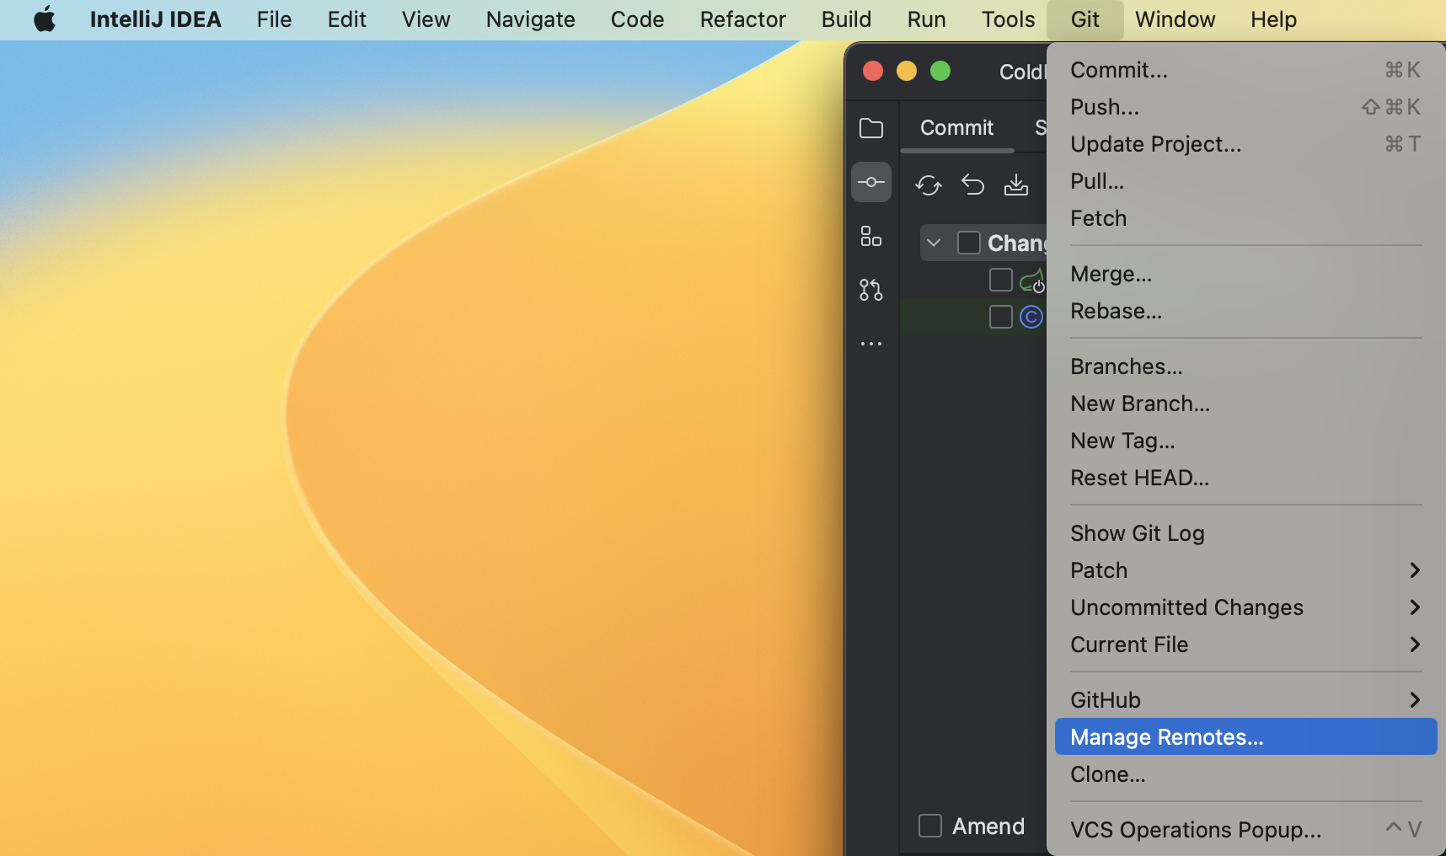This screenshot has height=856, width=1446.
Task: Select VCS Operations Popup... menu item
Action: [1245, 830]
